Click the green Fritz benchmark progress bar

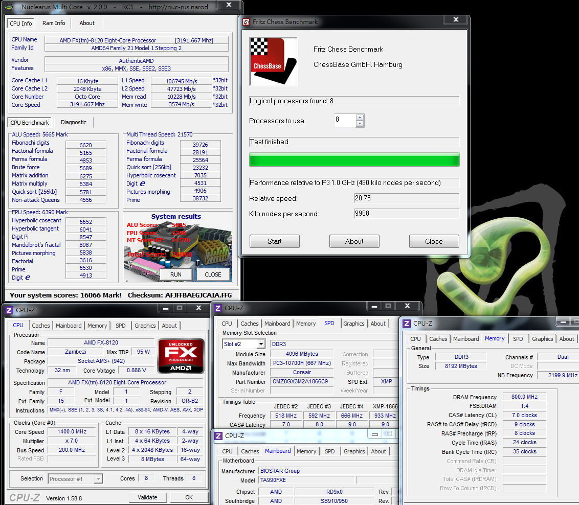pos(354,159)
